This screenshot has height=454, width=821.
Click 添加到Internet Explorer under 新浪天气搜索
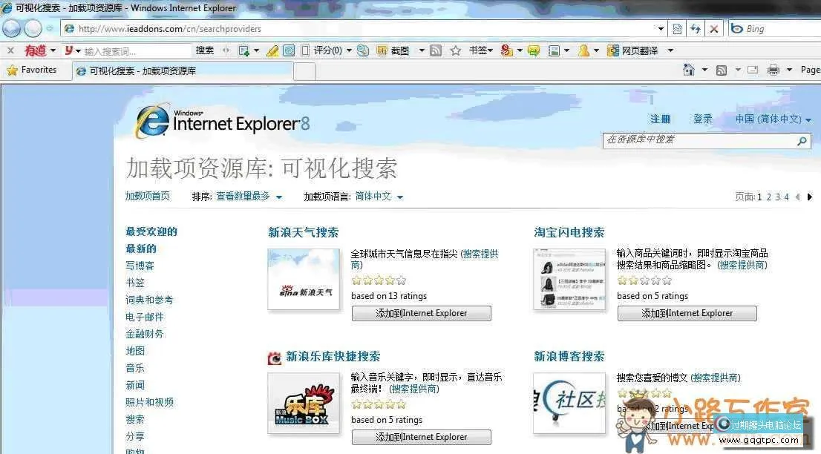pyautogui.click(x=421, y=313)
